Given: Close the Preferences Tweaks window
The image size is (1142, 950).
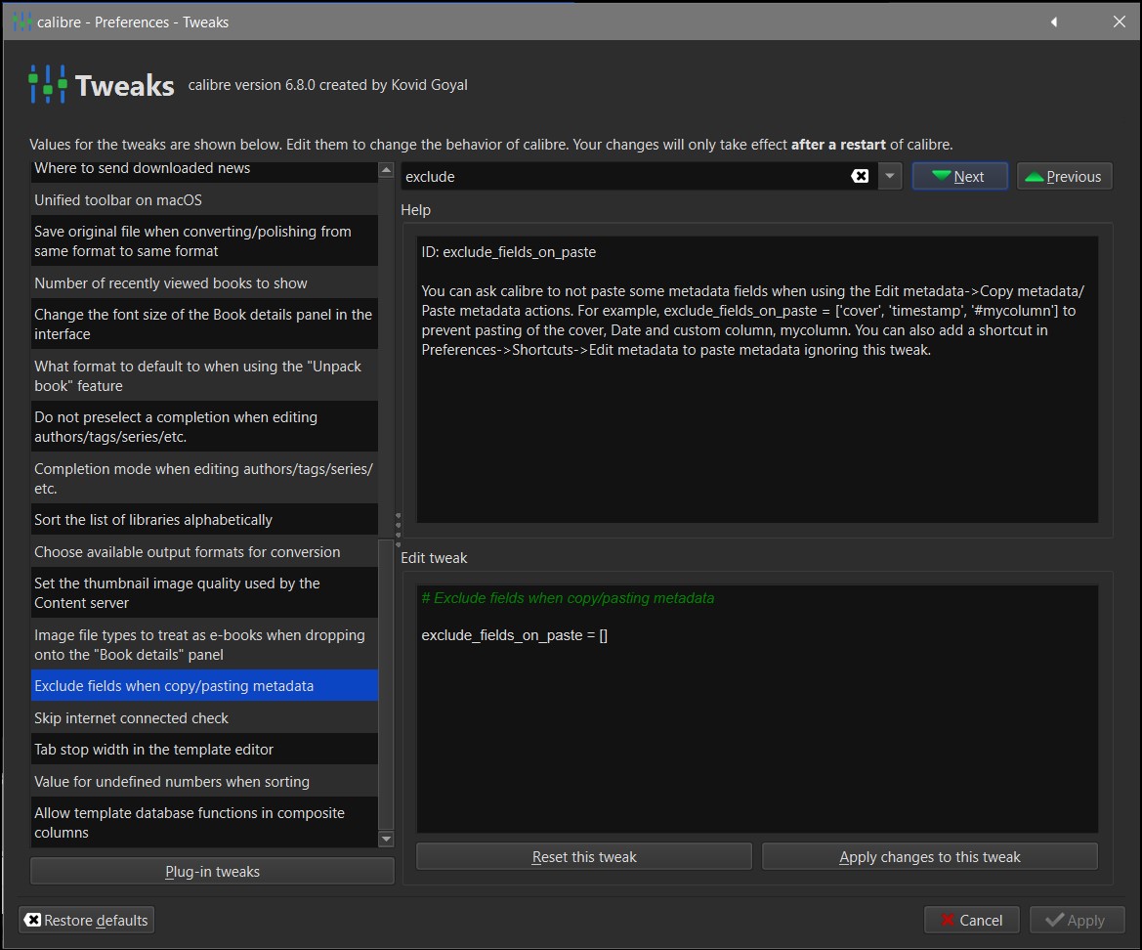Looking at the screenshot, I should (x=1120, y=22).
